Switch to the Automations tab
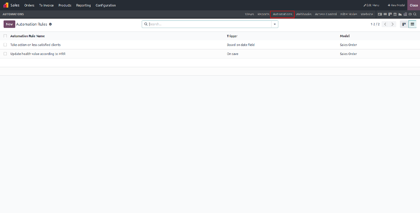420x213 pixels. 282,14
